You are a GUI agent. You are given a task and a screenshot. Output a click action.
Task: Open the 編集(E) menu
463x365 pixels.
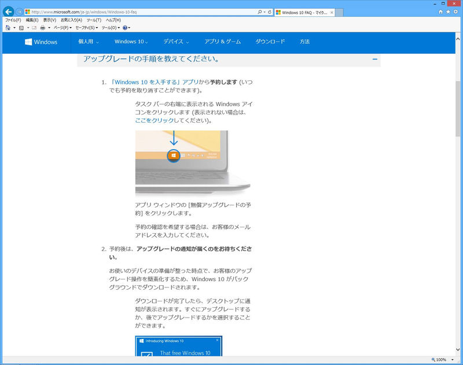click(32, 20)
